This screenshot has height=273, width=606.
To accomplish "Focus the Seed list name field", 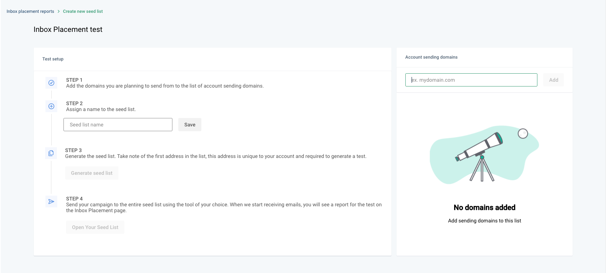I will 118,125.
